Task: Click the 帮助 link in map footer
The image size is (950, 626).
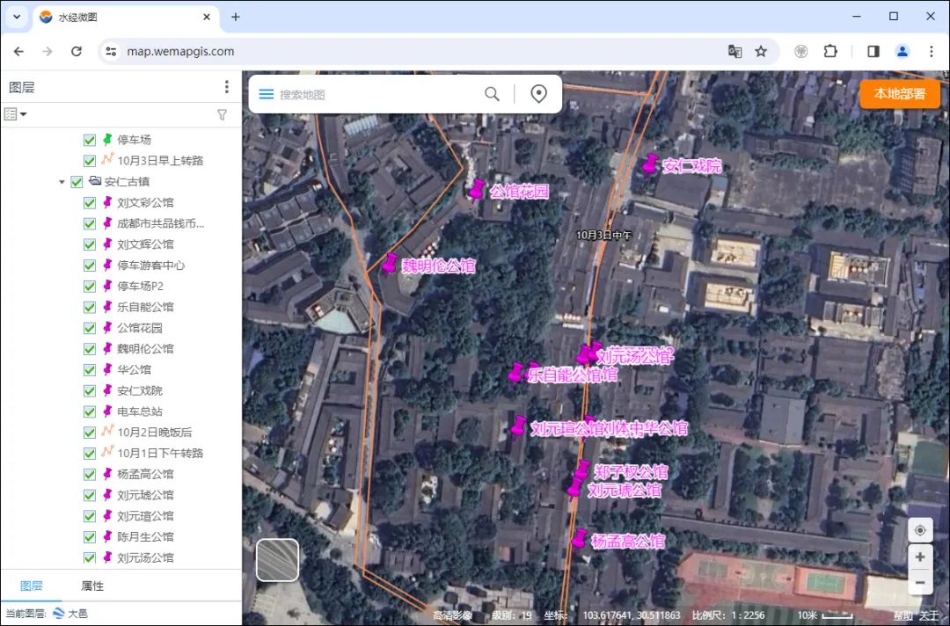Action: [x=902, y=615]
